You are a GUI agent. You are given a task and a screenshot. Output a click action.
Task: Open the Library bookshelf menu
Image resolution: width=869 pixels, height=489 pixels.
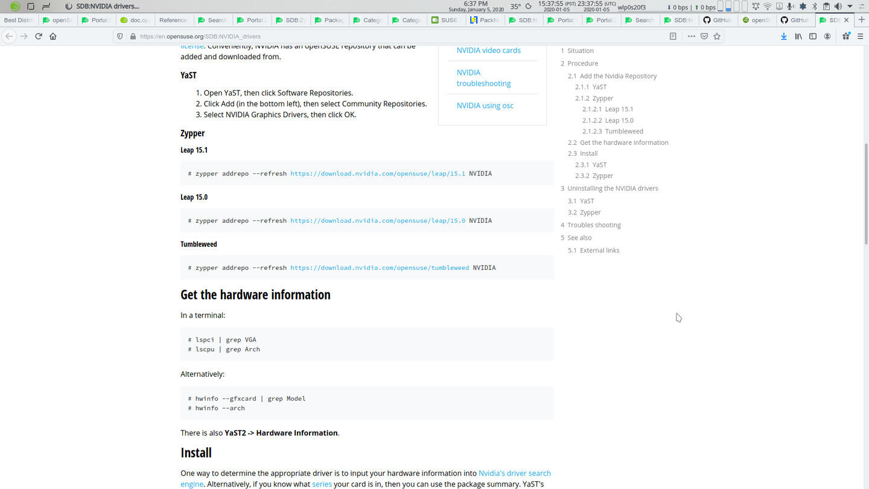[x=798, y=36]
